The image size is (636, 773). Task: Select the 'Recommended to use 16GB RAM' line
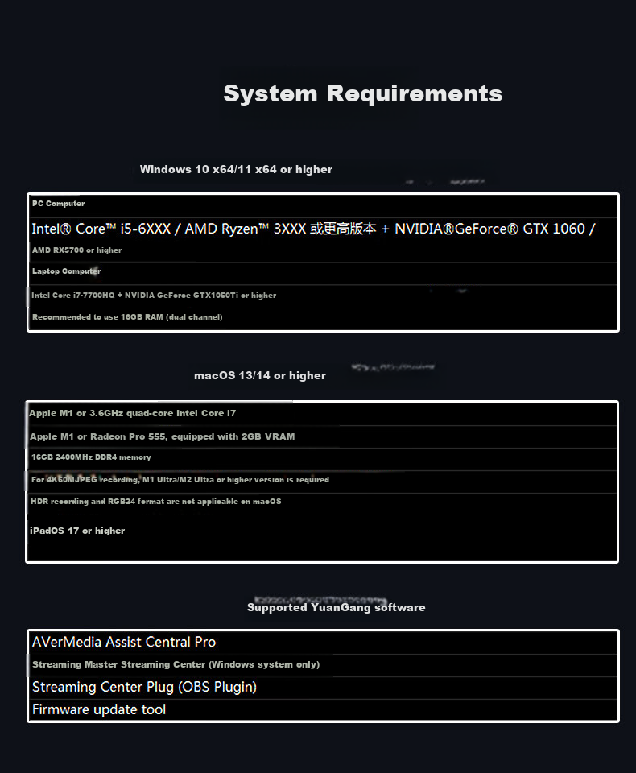127,317
